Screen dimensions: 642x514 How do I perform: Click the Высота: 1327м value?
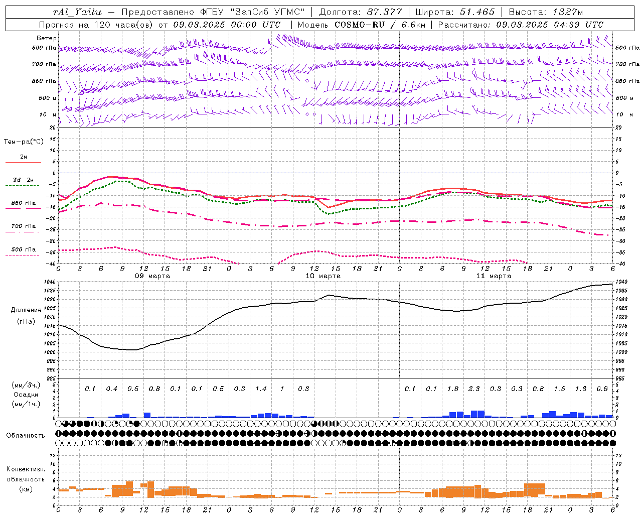click(546, 12)
